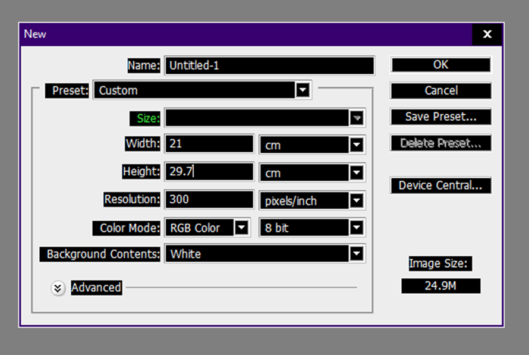Click the New dialog title text
The image size is (529, 355).
pos(35,34)
